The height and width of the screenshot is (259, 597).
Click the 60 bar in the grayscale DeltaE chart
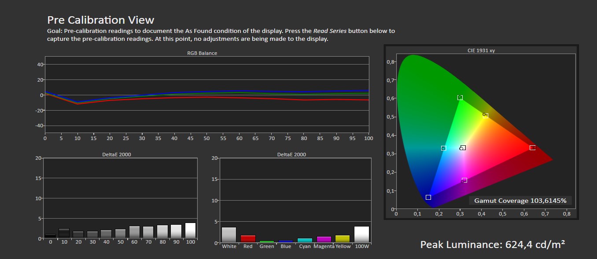tap(134, 232)
